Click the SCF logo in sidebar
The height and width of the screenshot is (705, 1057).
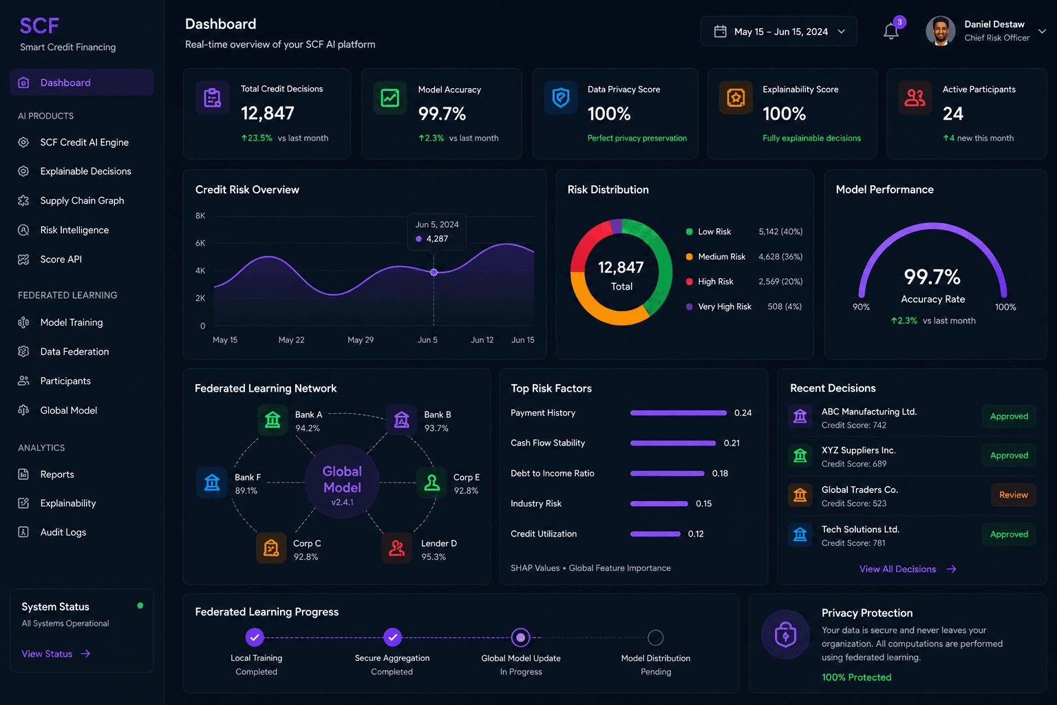(39, 26)
